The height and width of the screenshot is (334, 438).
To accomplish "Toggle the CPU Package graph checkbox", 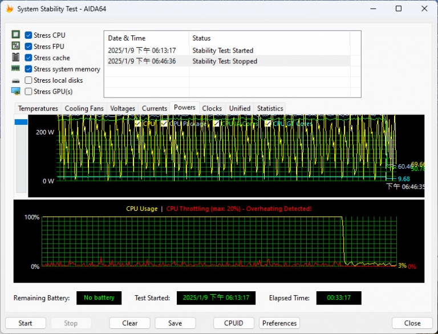I will (x=164, y=124).
